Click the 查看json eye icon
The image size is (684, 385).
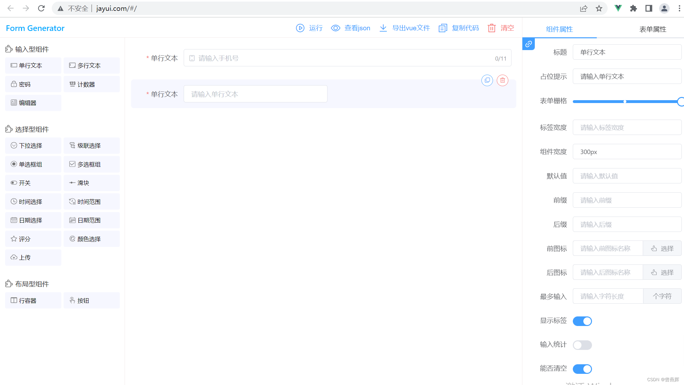335,28
